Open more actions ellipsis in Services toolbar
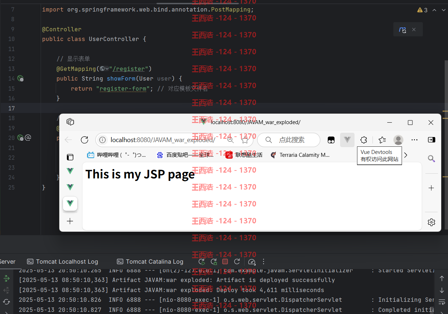448x314 pixels. point(264,262)
